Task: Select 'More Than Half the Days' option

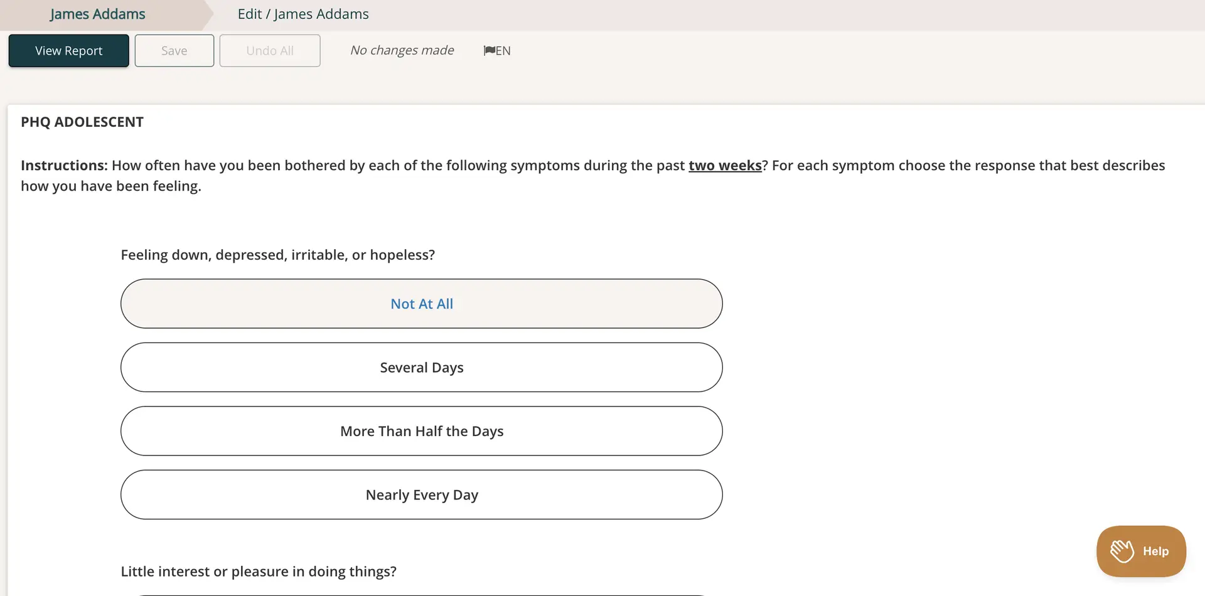Action: 421,431
